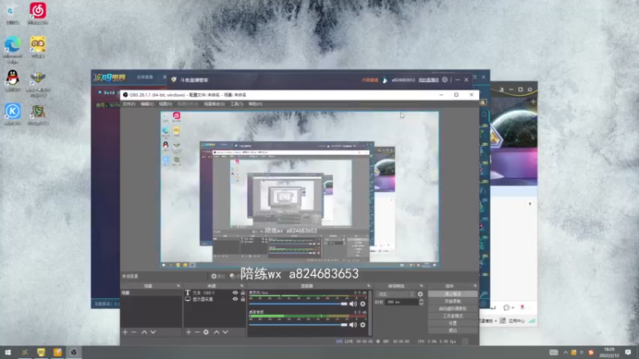Screen dimensions: 639x359
Task: Open the OBS View menu
Action: [165, 105]
